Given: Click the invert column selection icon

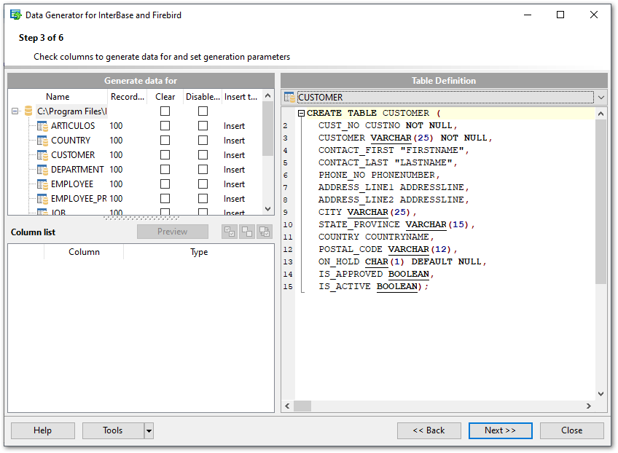Looking at the screenshot, I should (265, 232).
